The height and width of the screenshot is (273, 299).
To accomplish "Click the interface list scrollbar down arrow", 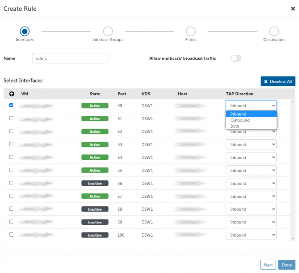I will [293, 238].
